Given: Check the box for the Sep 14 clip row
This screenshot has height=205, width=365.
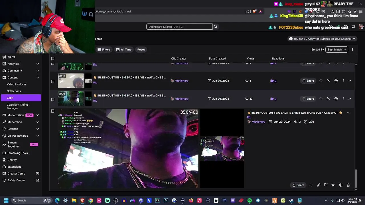Looking at the screenshot, I should click(x=52, y=64).
